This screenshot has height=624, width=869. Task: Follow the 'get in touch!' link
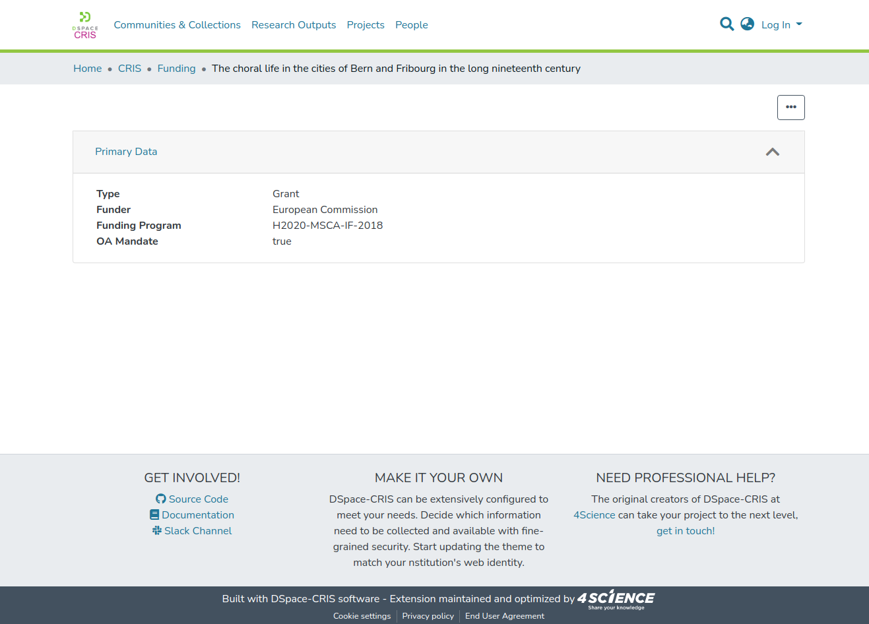pos(685,531)
